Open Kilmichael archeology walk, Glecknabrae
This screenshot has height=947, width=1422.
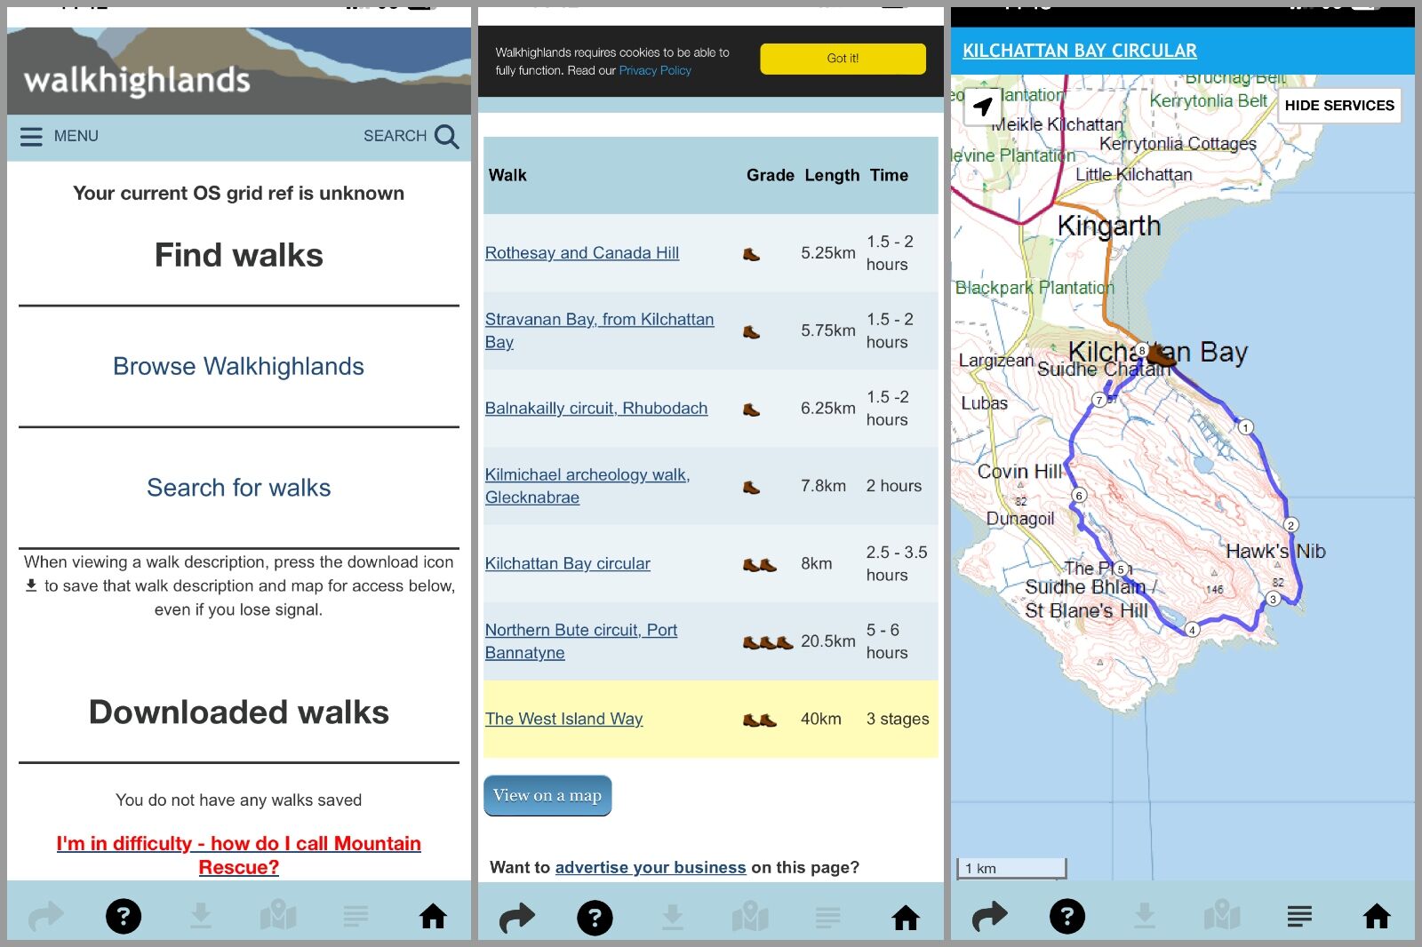(587, 486)
